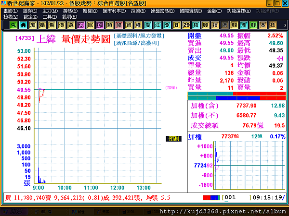Click the 加權(含) 7737.90 row
This screenshot has width=289, height=216.
pyautogui.click(x=237, y=106)
